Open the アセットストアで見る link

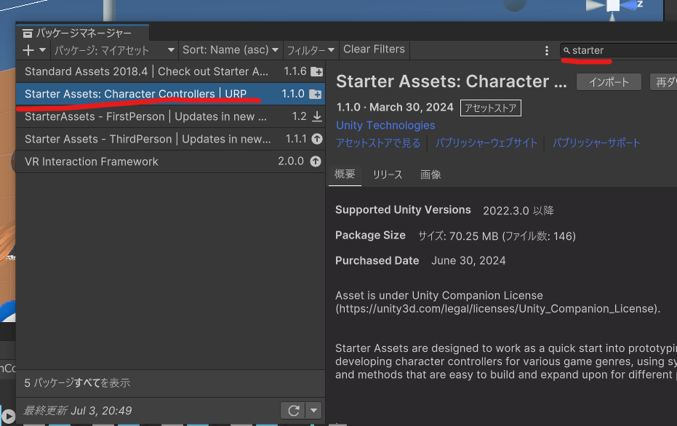click(378, 143)
